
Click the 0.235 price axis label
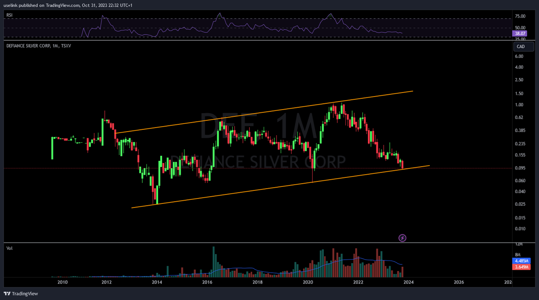point(521,144)
